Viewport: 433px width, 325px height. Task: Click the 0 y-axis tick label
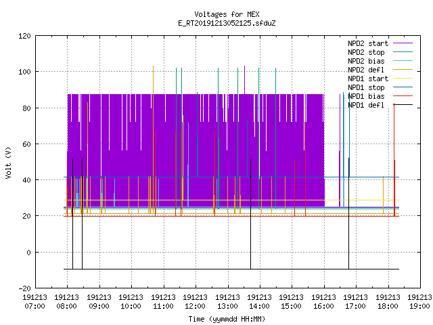pyautogui.click(x=28, y=253)
